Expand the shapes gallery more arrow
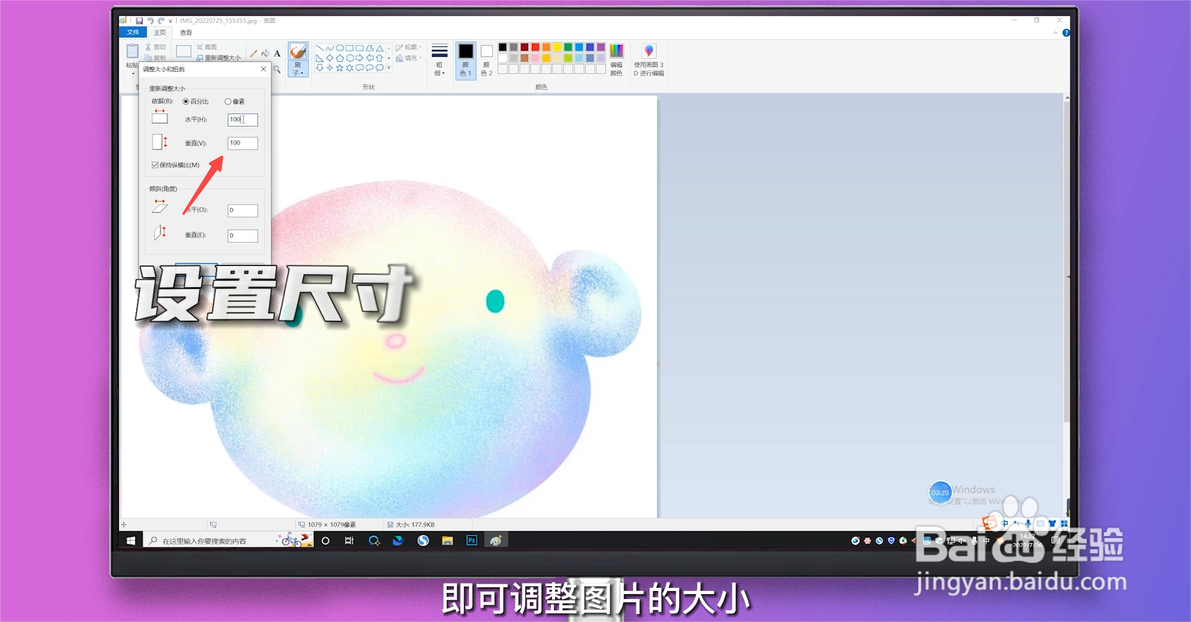The width and height of the screenshot is (1191, 622). [x=389, y=68]
